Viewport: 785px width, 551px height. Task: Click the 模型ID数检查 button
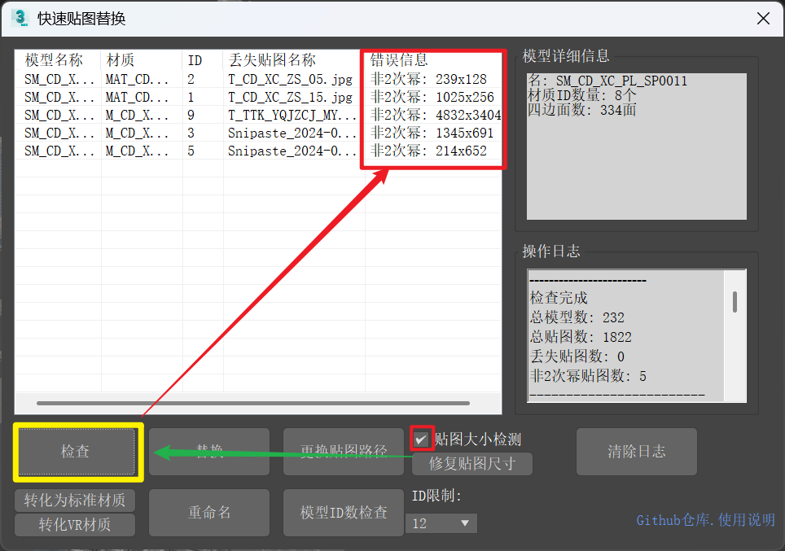344,512
